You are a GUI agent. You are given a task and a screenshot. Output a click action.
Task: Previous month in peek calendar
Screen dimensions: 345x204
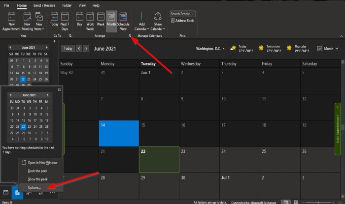10,95
